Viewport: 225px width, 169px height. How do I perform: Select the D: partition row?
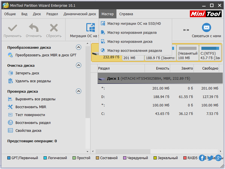[157, 97]
